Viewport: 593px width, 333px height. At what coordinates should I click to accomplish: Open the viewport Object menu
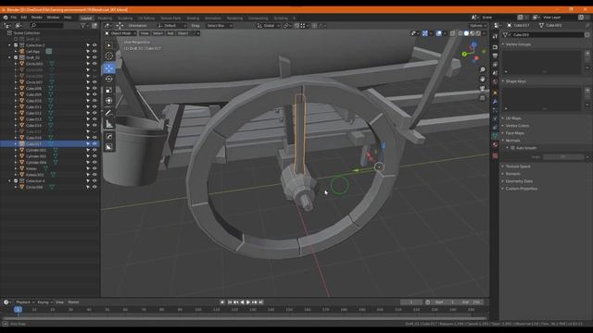tap(183, 33)
